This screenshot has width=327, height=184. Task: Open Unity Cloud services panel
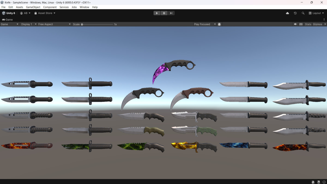pyautogui.click(x=287, y=13)
